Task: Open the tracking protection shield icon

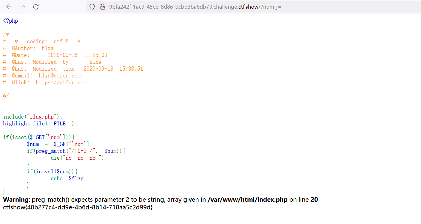Action: pyautogui.click(x=92, y=7)
